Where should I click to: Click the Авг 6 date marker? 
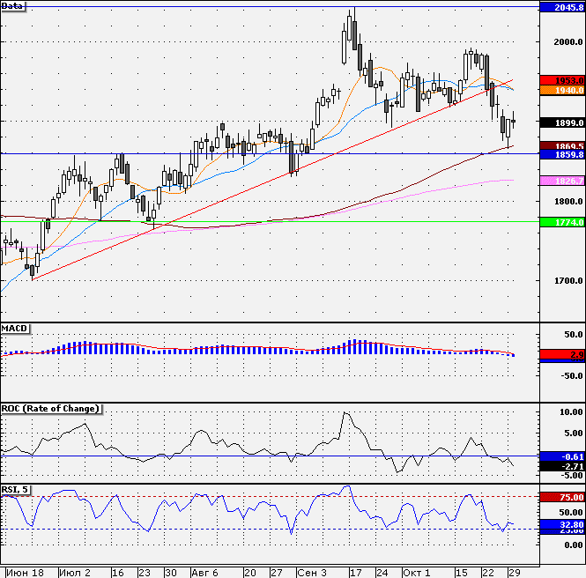[x=204, y=573]
